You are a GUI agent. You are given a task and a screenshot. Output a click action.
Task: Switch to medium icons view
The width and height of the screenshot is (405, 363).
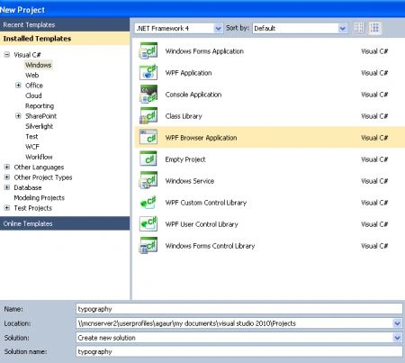374,28
